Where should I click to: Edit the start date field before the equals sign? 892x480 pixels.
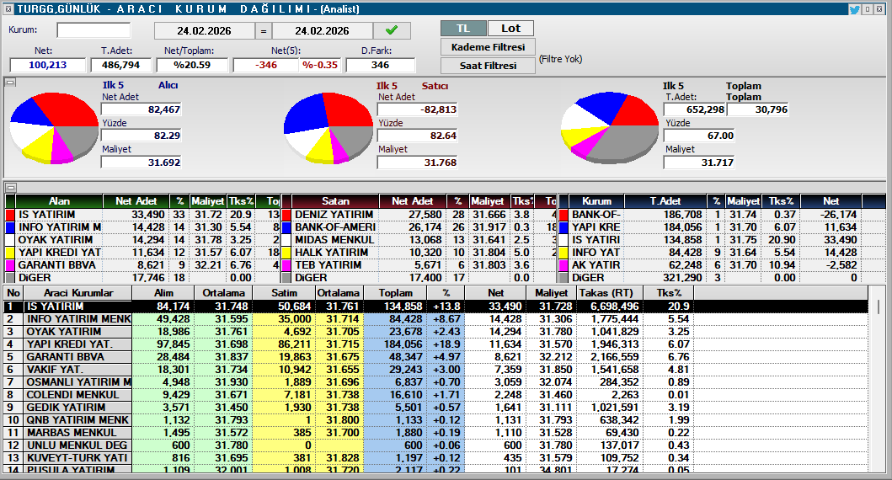click(204, 30)
